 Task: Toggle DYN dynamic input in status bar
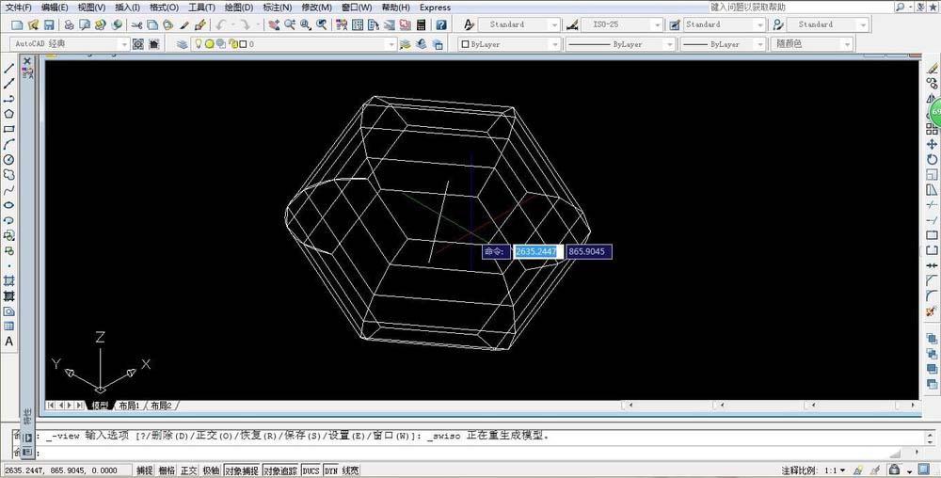click(331, 470)
